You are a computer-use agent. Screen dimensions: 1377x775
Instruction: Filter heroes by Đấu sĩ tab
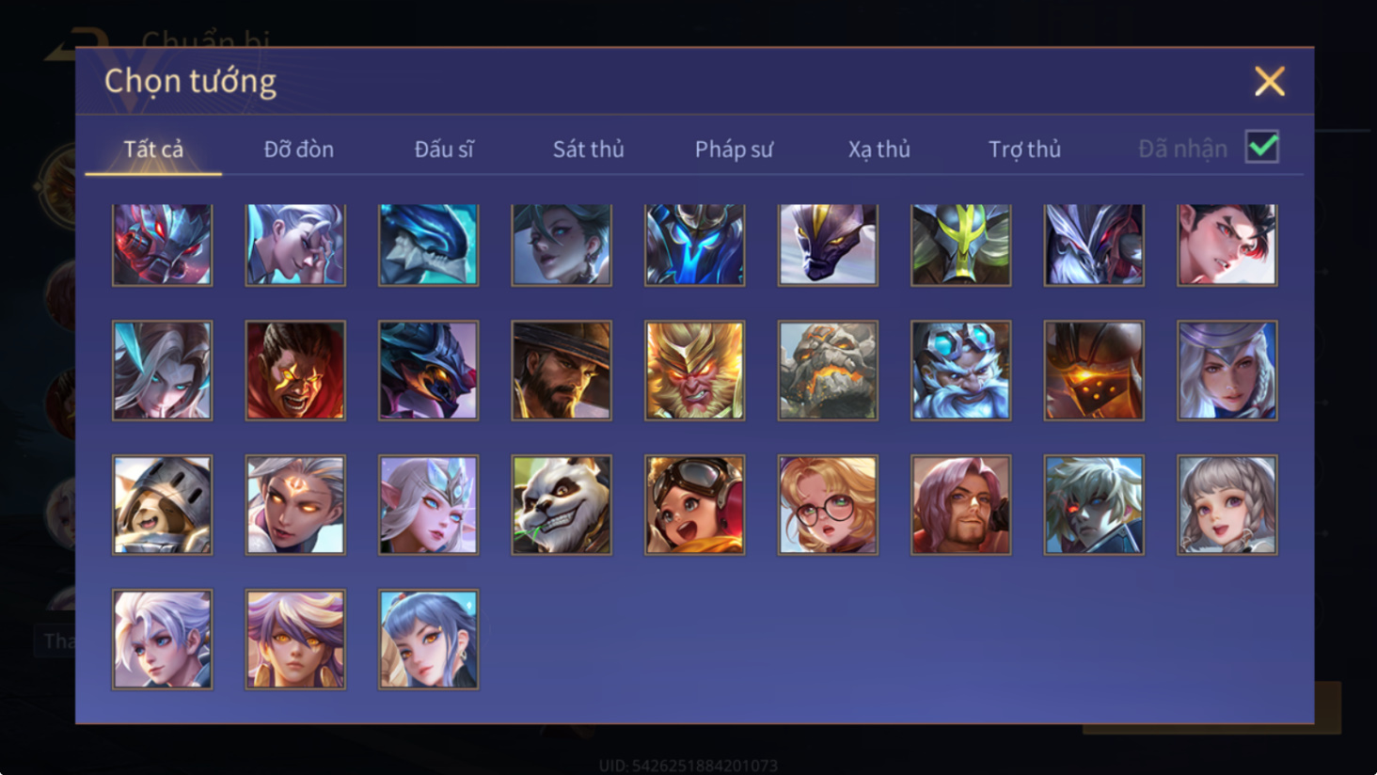[x=444, y=149]
